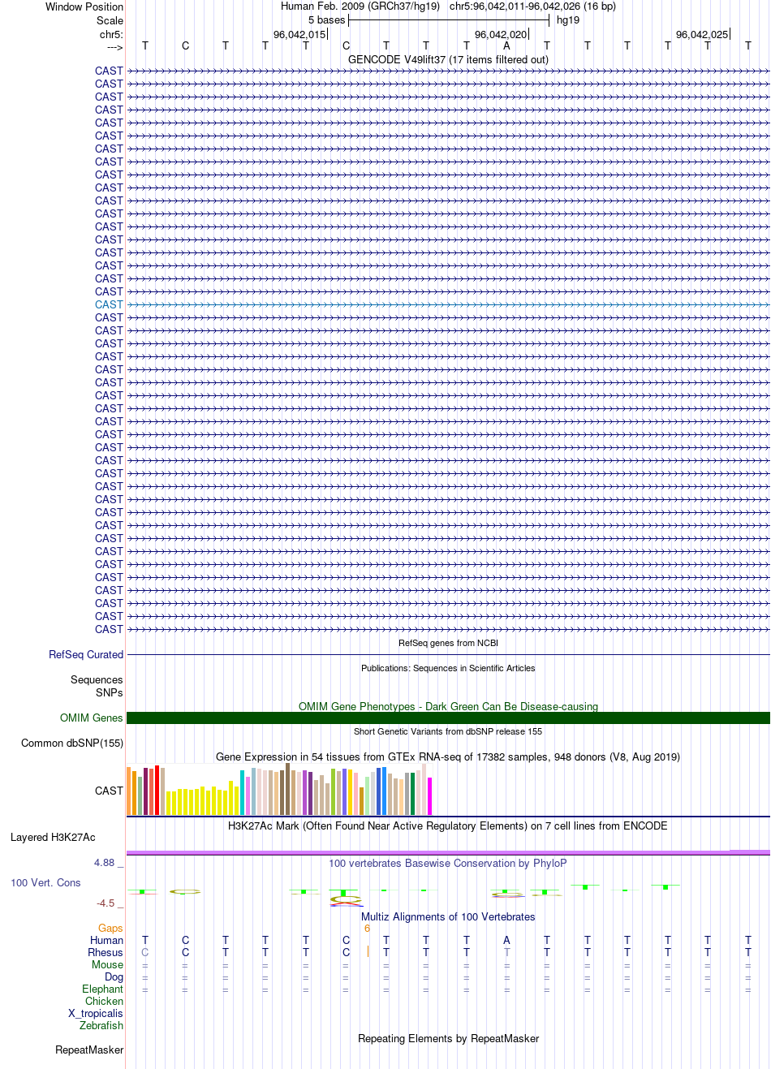Select the 'Elephant' alignment row label
Screen dimensions: 771x1069
pos(102,989)
